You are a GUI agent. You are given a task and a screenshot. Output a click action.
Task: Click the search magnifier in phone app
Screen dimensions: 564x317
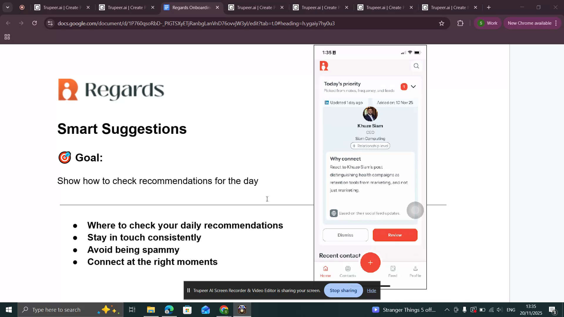416,66
